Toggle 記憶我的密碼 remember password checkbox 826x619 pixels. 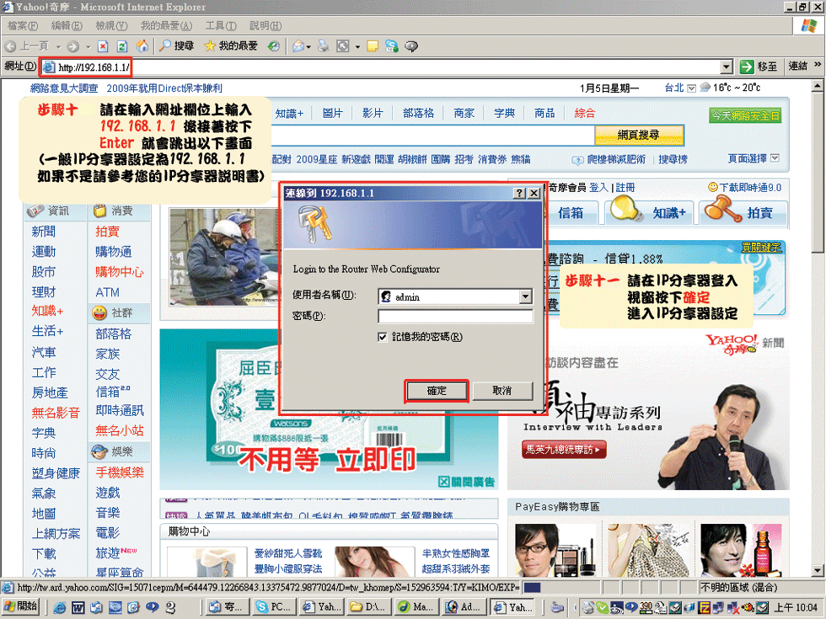[383, 337]
